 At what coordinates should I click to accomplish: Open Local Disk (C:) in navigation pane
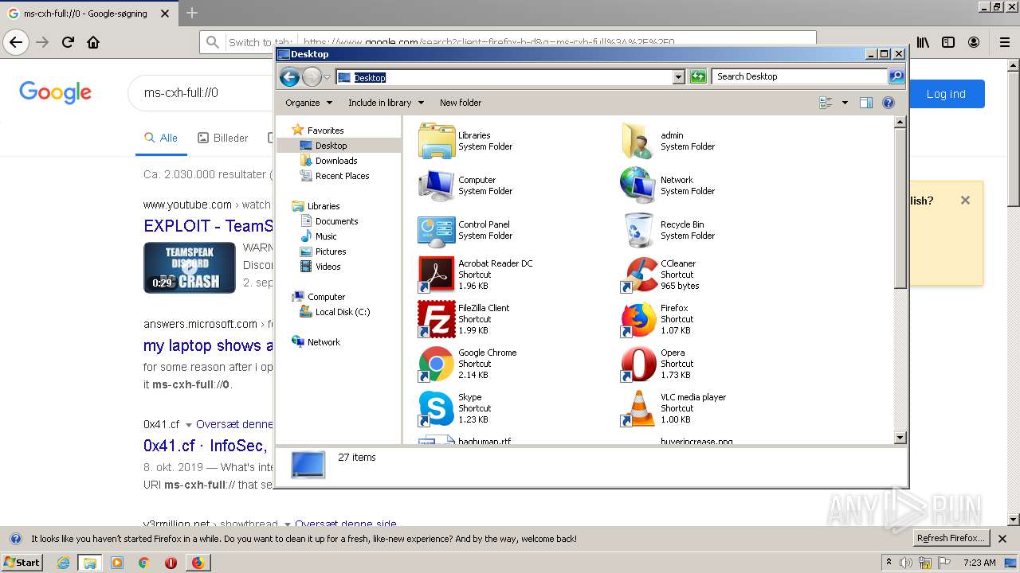pyautogui.click(x=342, y=312)
